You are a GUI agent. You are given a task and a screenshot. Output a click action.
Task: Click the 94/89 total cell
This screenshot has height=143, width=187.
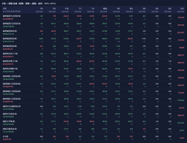[x=182, y=48]
